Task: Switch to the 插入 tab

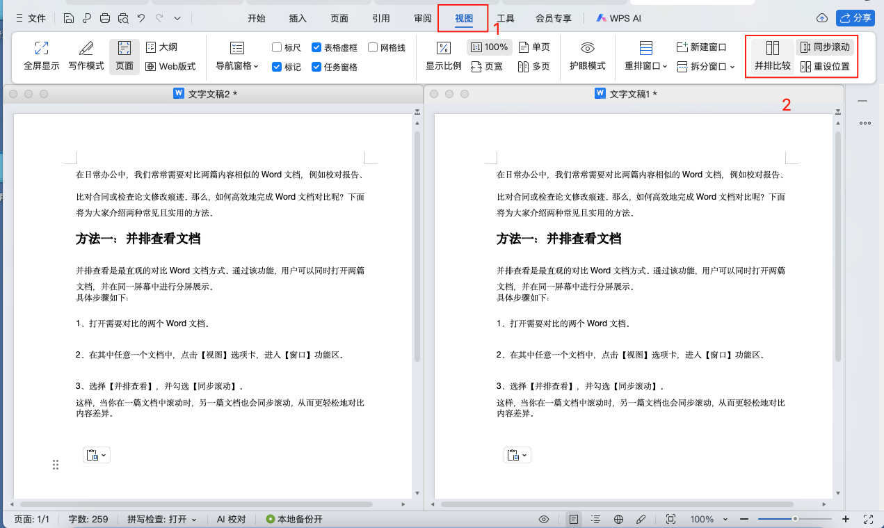Action: [x=298, y=18]
